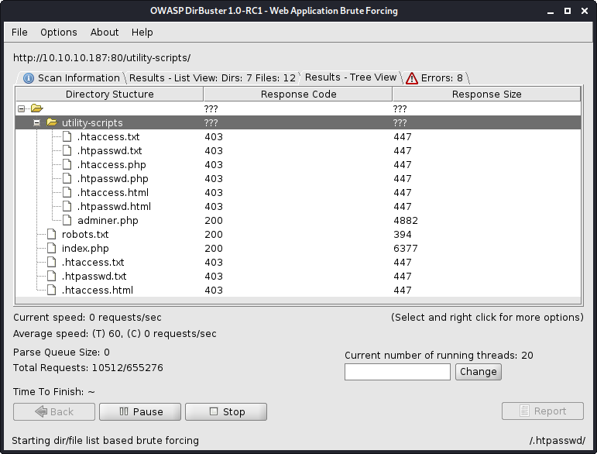Select .htpasswd.php in utility-scripts folder
This screenshot has height=454, width=597.
(x=112, y=179)
